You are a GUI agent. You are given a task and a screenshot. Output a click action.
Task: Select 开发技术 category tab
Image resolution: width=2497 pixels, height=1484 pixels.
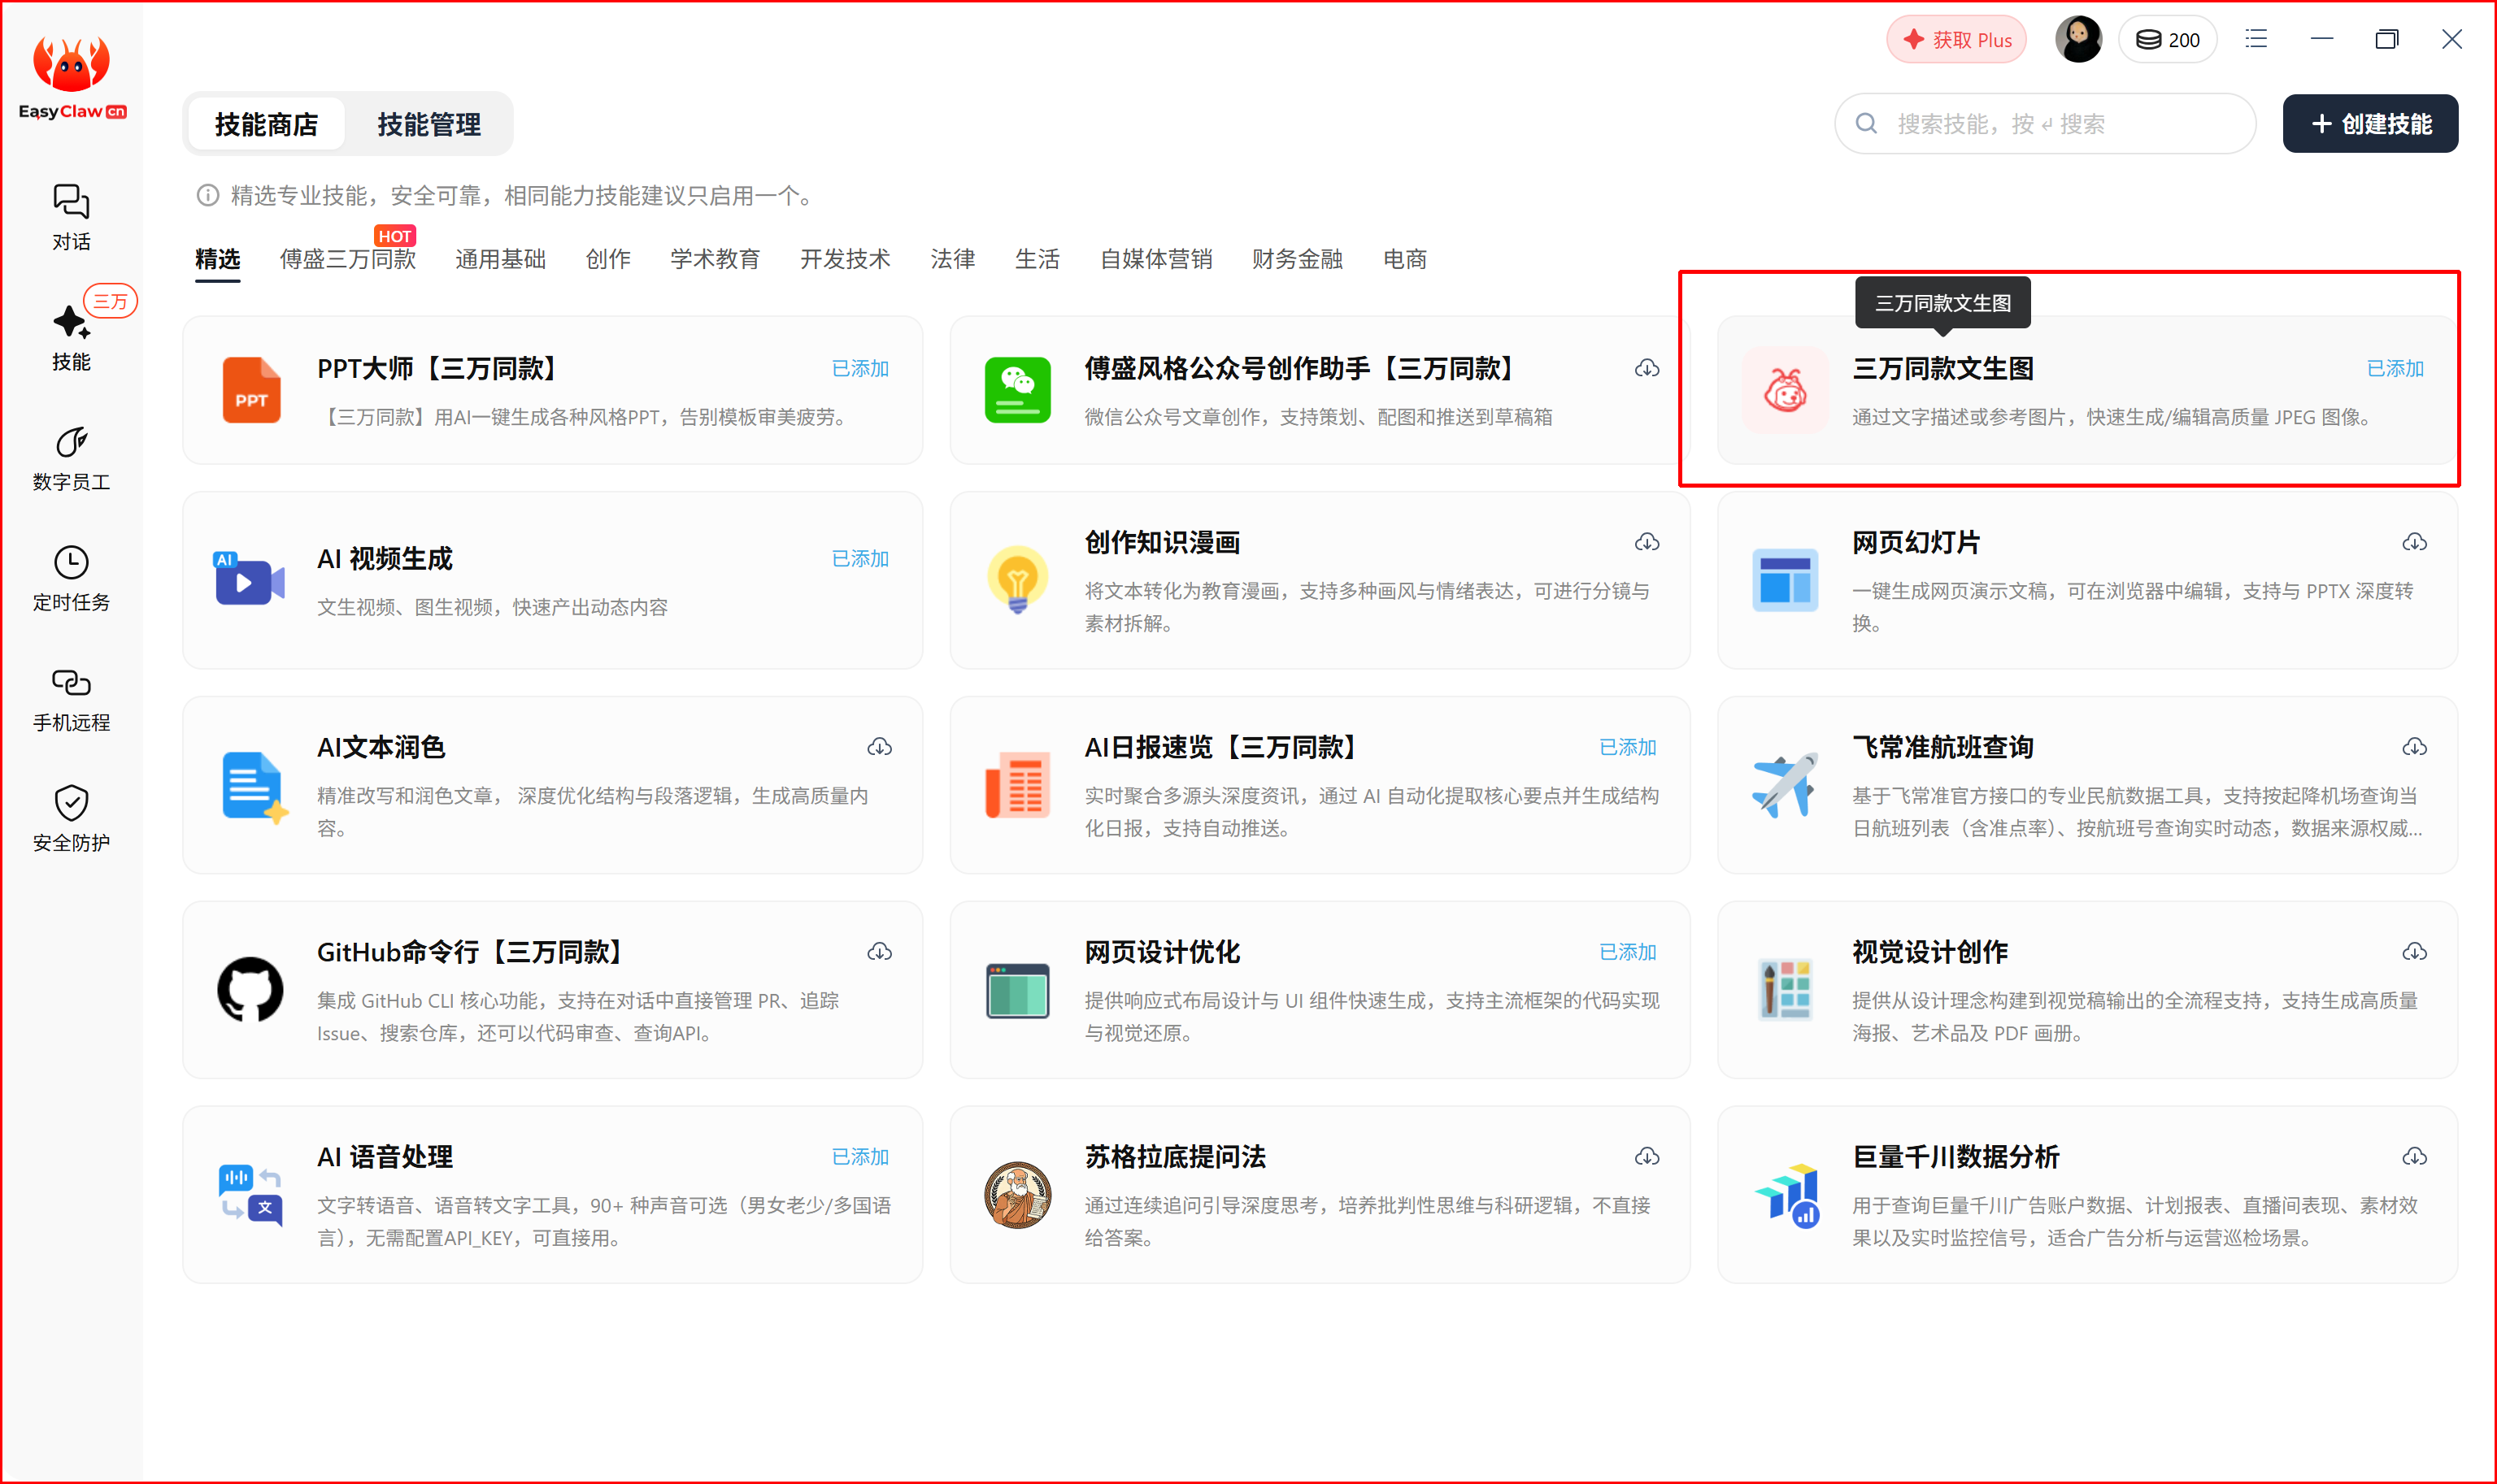[x=844, y=260]
